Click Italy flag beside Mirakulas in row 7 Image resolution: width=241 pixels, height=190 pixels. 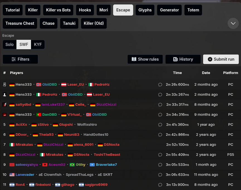pos(12,145)
